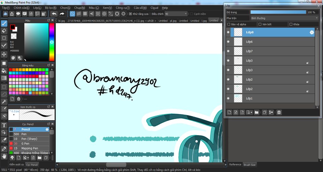Hide layer Lớp7 visibility dot

point(228,51)
